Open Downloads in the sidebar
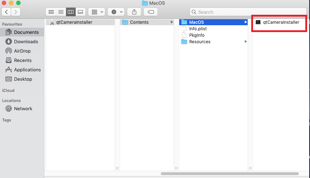 [x=22, y=41]
